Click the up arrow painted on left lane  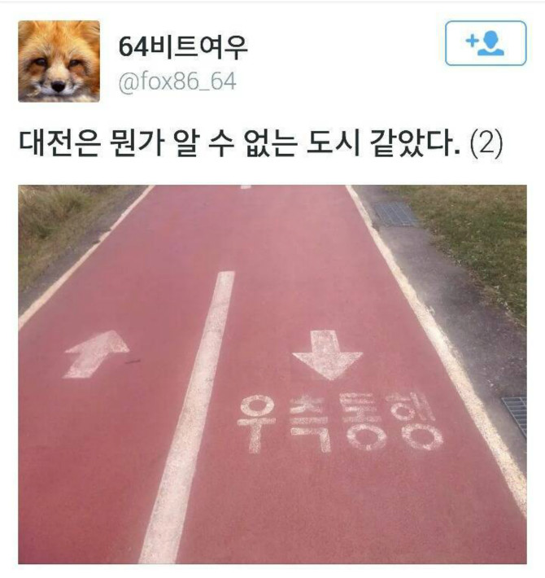(96, 354)
